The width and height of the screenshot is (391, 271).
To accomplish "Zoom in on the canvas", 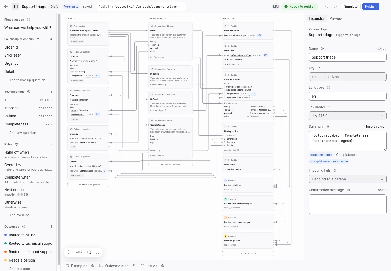I will click(x=89, y=252).
